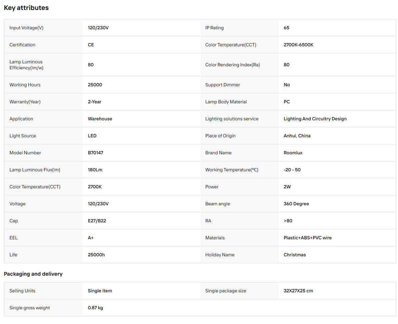Click the Lamp Luminous Flux 180Lm value

click(95, 170)
